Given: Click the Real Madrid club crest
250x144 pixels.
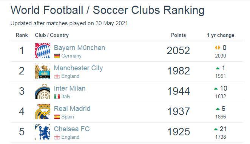Looking at the screenshot, I should click(x=43, y=112).
